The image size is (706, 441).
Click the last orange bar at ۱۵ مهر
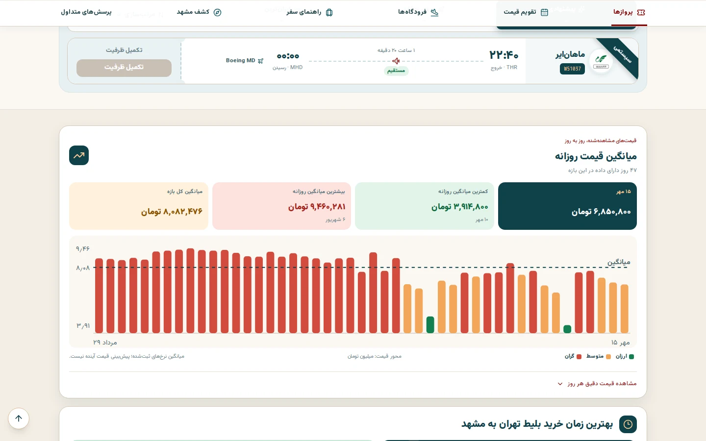tap(625, 309)
